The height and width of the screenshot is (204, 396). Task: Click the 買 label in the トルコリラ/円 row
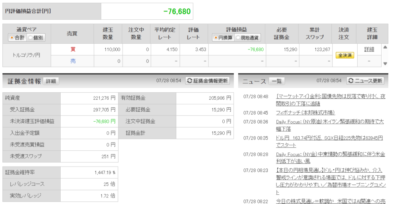click(x=73, y=49)
